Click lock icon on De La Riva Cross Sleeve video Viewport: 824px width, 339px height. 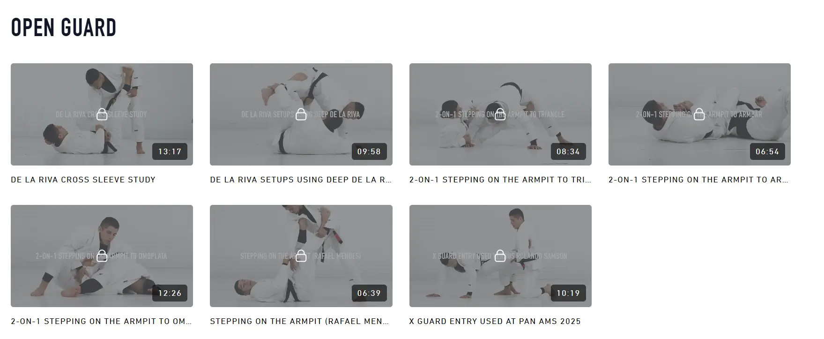(102, 114)
